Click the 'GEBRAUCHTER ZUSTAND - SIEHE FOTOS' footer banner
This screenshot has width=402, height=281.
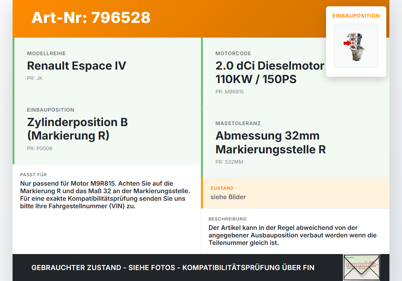(173, 268)
